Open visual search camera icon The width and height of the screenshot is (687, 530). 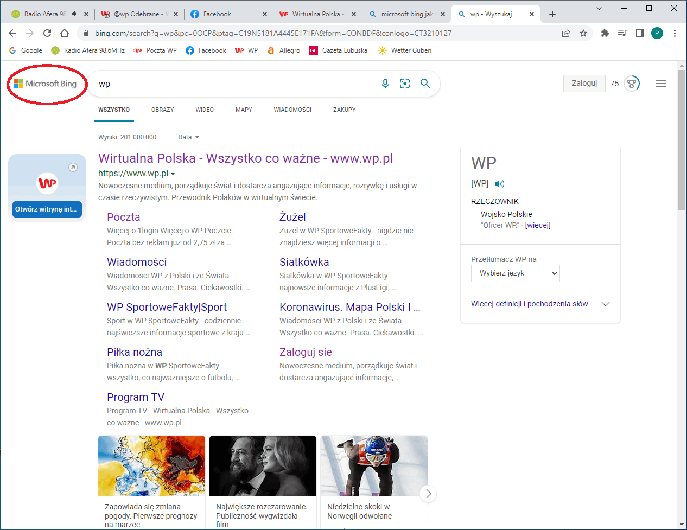point(405,84)
